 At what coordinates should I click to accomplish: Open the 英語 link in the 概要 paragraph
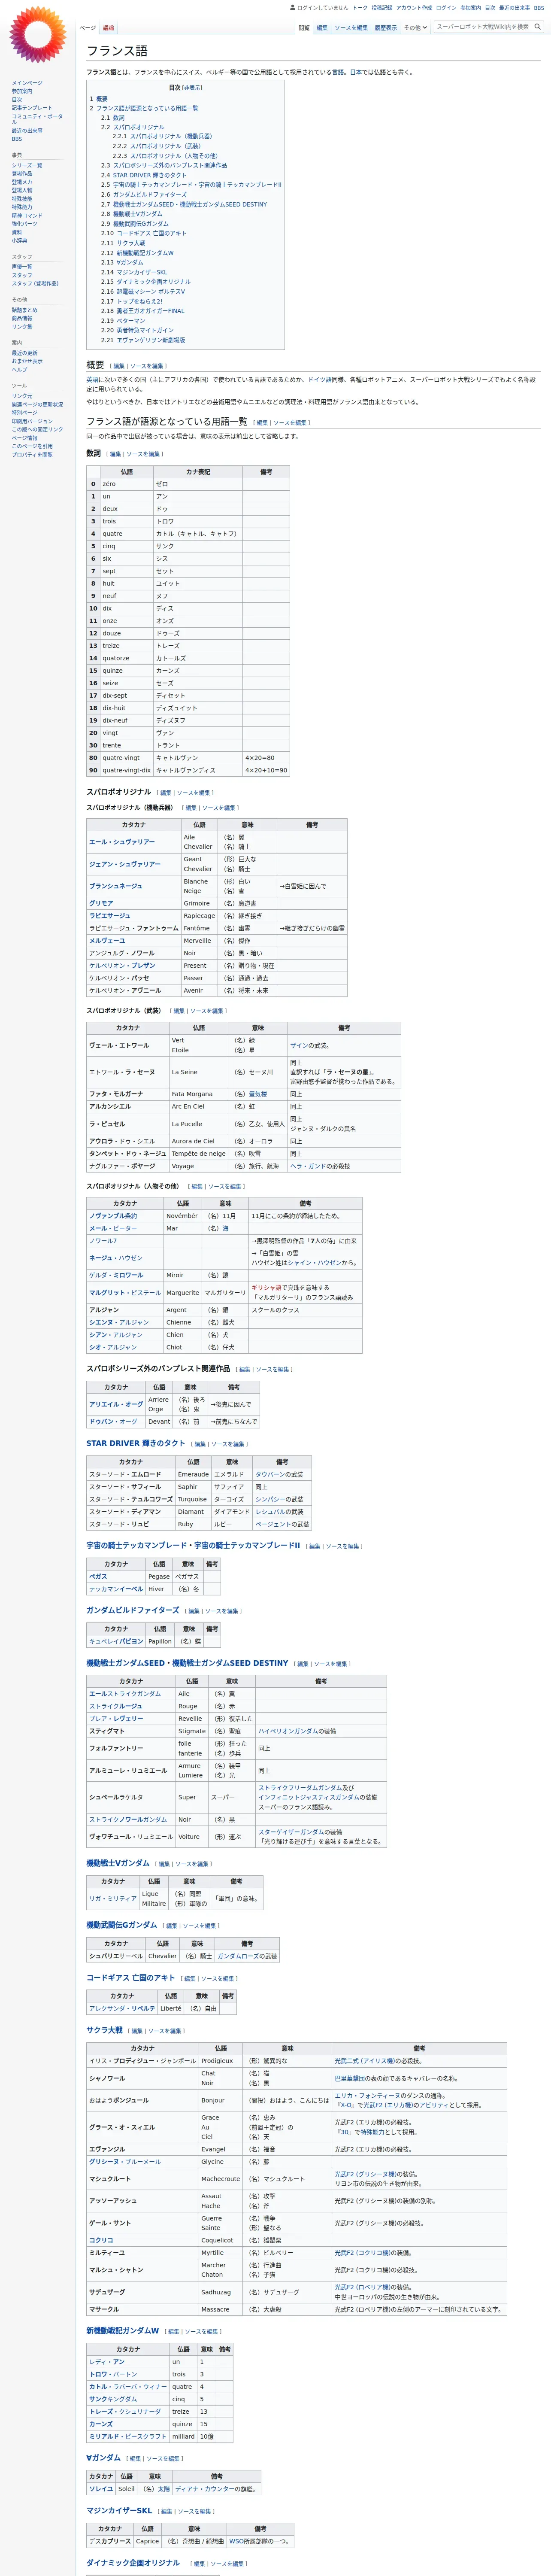[x=92, y=380]
